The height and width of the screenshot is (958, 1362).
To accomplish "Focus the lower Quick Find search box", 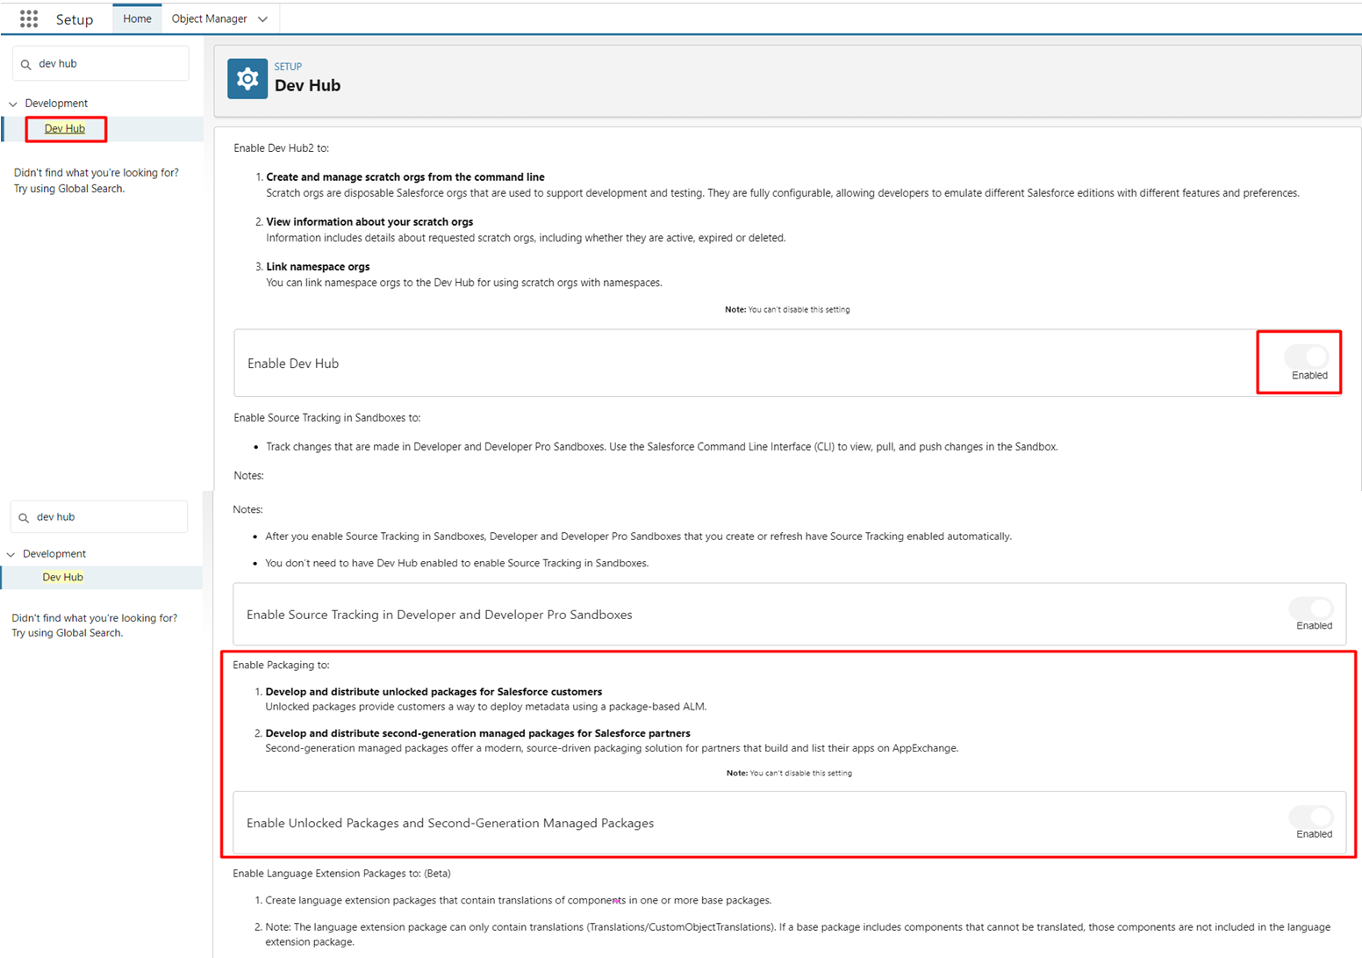I will [x=107, y=517].
